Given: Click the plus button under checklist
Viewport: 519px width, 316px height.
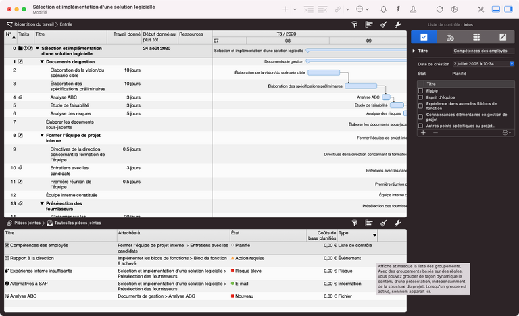Looking at the screenshot, I should pos(423,133).
